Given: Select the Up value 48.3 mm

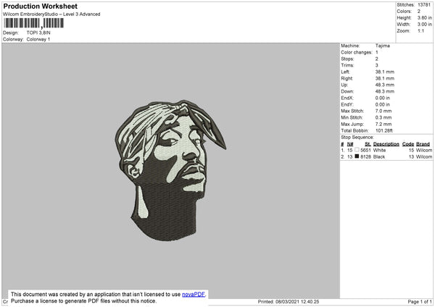Looking at the screenshot, I should coord(385,85).
